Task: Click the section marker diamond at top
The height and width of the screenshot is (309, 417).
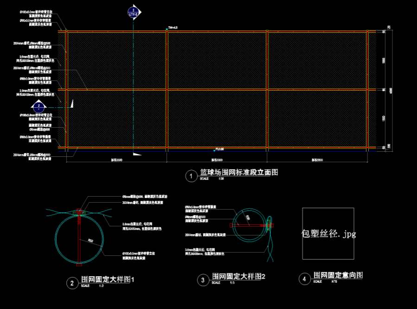Action: 133,12
